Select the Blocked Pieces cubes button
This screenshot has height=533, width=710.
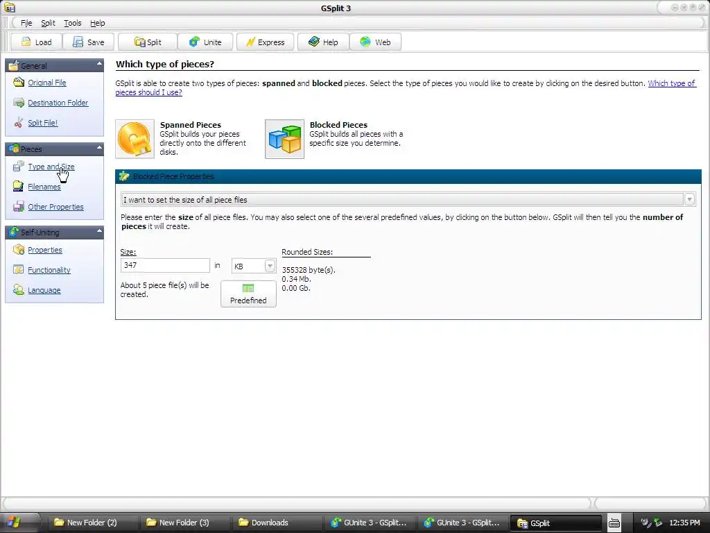tap(284, 139)
